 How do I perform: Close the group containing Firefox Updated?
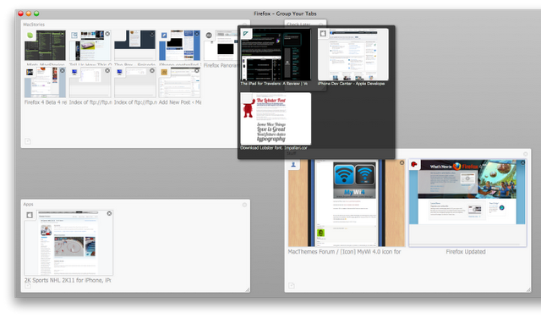526,154
